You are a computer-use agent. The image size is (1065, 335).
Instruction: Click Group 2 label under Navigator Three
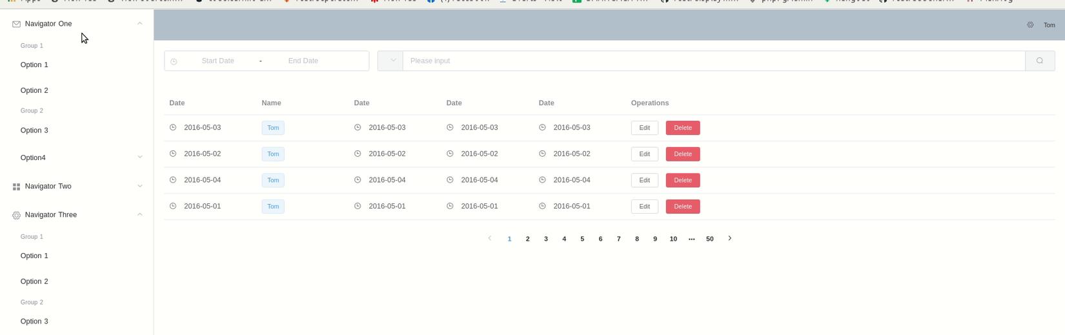[32, 302]
